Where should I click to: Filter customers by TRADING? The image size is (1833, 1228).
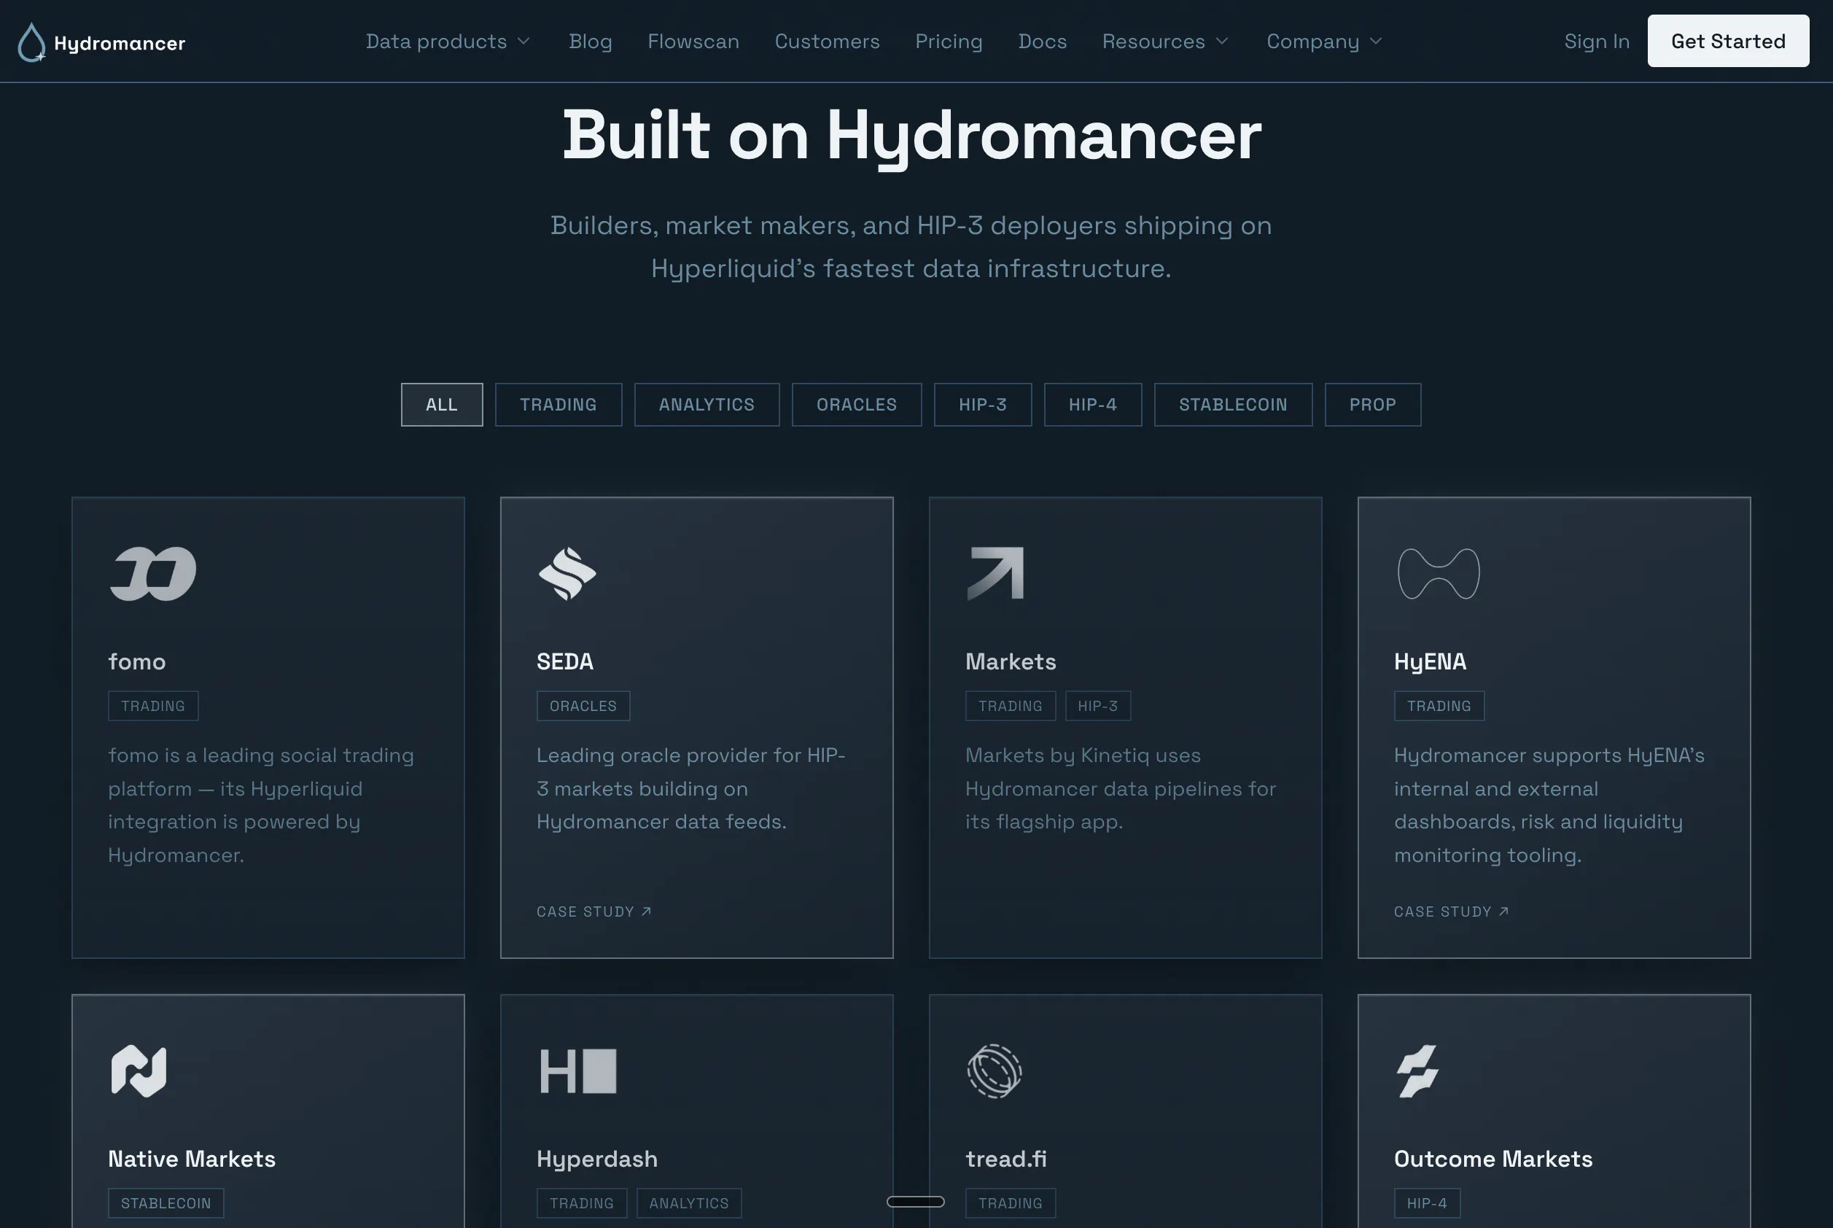559,404
